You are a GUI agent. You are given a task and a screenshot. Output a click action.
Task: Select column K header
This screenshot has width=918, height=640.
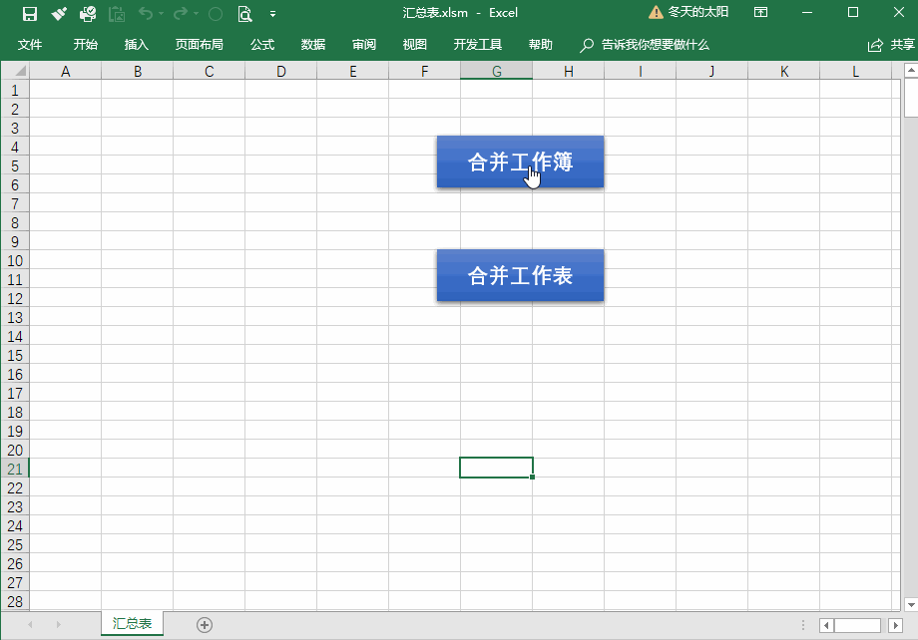point(784,72)
